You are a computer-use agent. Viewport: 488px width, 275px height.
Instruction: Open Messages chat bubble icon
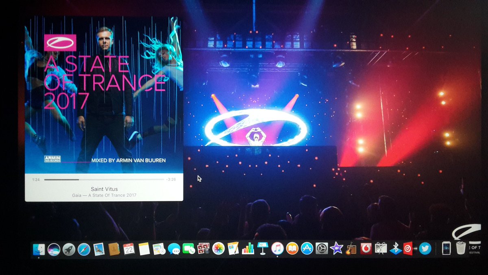click(x=174, y=249)
